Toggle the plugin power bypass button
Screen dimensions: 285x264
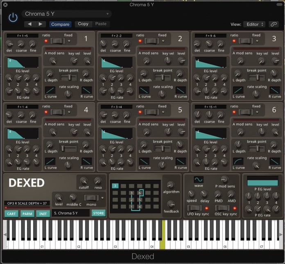(x=13, y=18)
